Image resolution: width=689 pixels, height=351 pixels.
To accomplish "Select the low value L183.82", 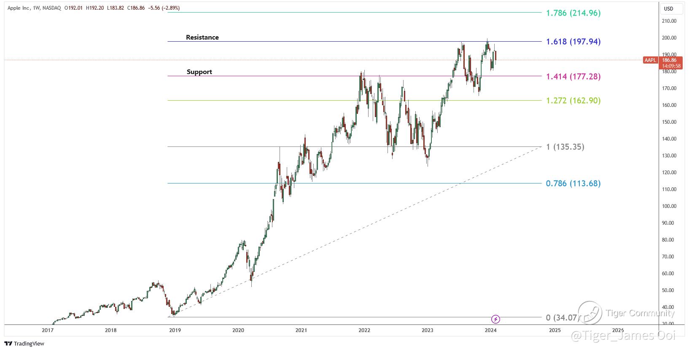I will 115,8.
